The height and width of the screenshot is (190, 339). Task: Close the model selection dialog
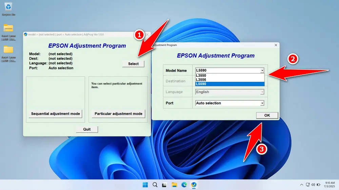pos(276,45)
